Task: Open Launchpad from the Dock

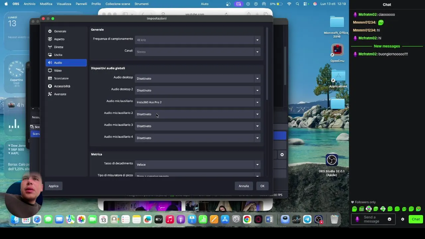Action: [x=26, y=219]
